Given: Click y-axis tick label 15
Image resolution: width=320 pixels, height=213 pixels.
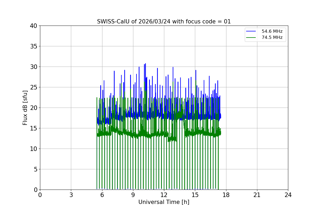Looking at the screenshot, I should 34,128.
